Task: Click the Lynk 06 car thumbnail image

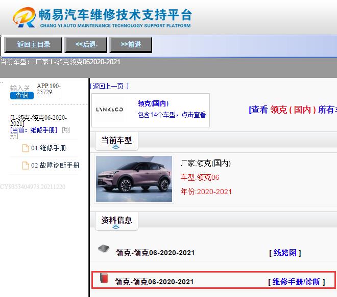Action: [134, 179]
